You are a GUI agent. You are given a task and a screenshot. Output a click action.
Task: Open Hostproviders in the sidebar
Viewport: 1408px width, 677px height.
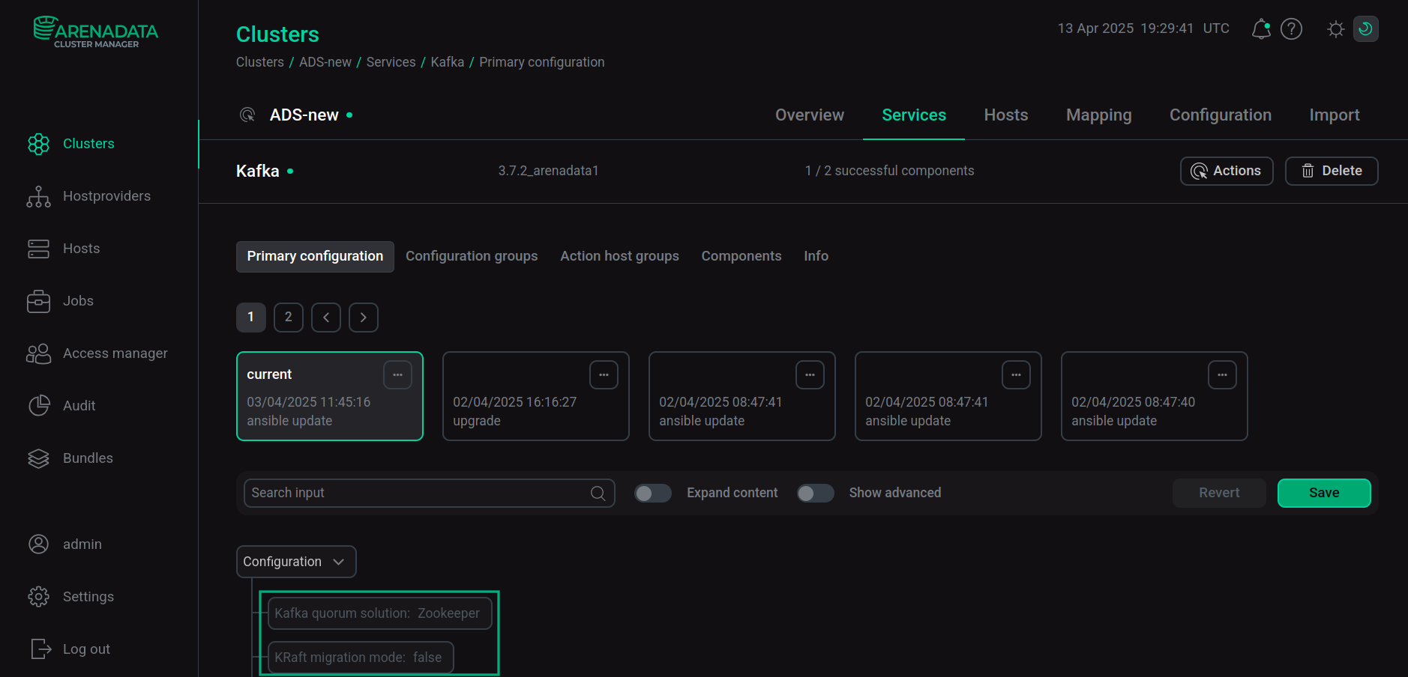point(88,196)
